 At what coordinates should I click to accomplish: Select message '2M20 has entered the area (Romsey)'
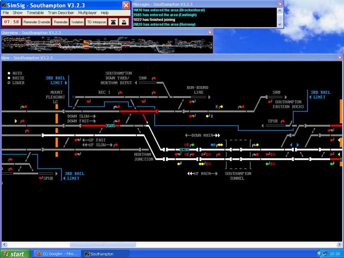pos(164,25)
